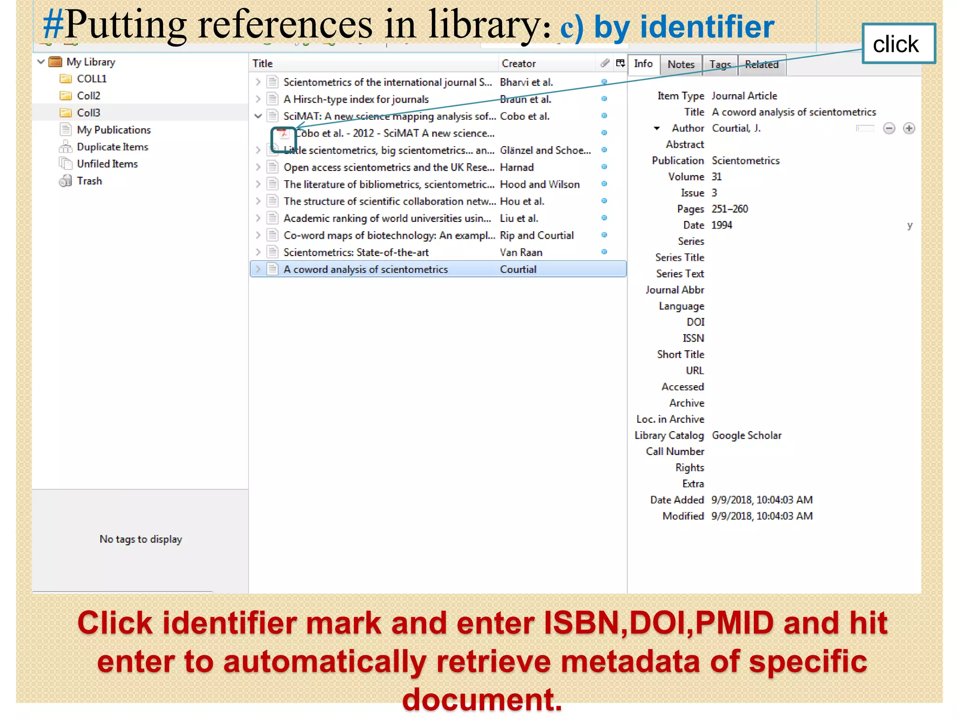
Task: Open the Author creator type dropdown
Action: (657, 128)
